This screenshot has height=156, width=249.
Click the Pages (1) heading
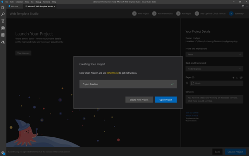coord(190,77)
